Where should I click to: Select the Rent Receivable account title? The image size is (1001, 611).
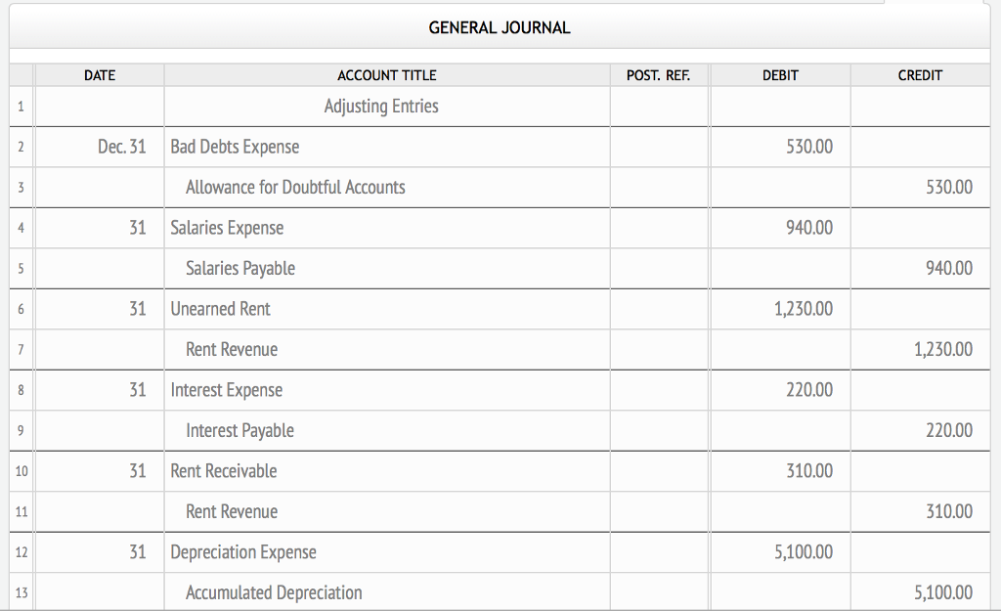click(x=221, y=470)
